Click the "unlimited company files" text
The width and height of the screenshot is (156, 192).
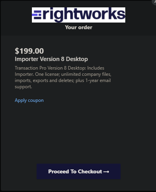tap(86, 74)
